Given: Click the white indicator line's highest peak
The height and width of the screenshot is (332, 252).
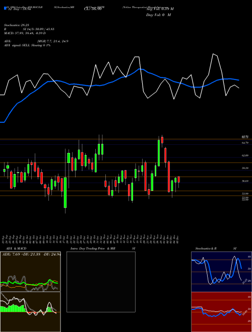Looking at the screenshot, I should 213,54.
